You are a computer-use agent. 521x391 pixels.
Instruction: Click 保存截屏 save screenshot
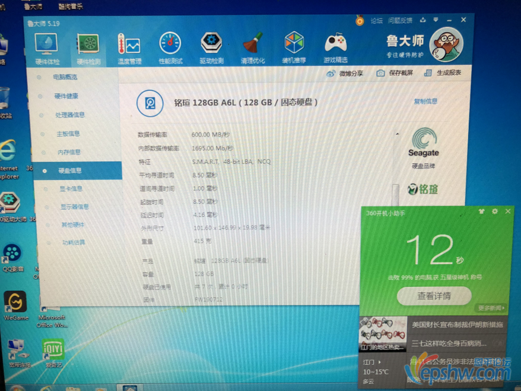point(395,73)
